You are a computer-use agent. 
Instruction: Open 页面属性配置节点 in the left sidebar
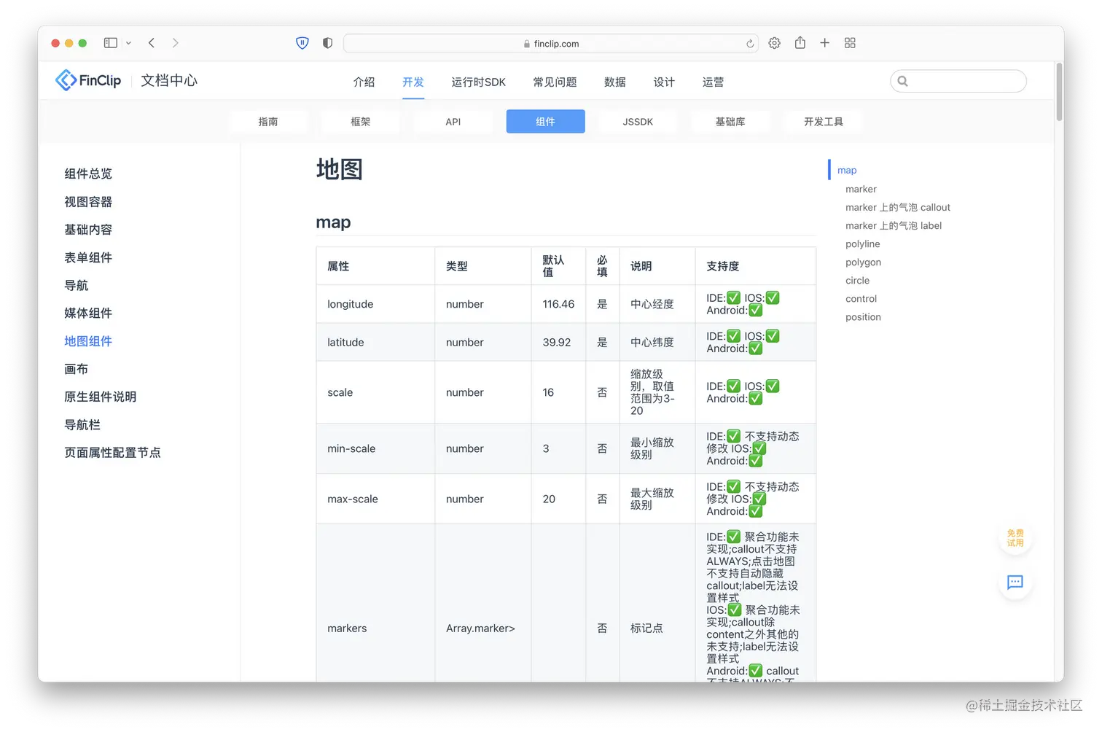click(112, 453)
